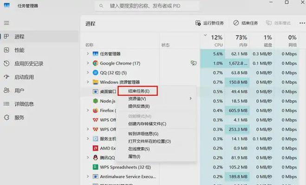The width and height of the screenshot is (306, 185).
Task: Click Chrome's efficiency mode leaf icon
Action: coord(193,63)
